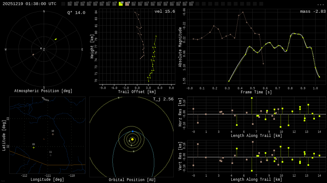This screenshot has height=183, width=327.
Task: Toggle the tan station 10 box
Action: (x=127, y=4)
